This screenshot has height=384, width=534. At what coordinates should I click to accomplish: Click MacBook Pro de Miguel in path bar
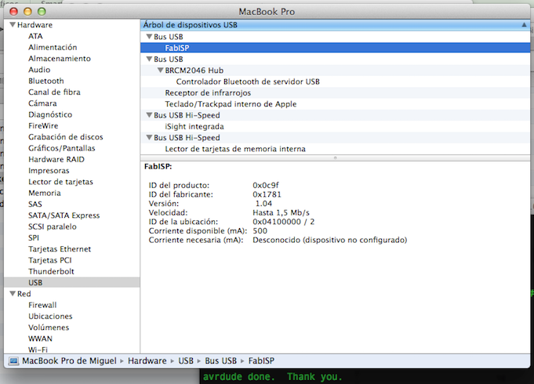click(x=70, y=360)
